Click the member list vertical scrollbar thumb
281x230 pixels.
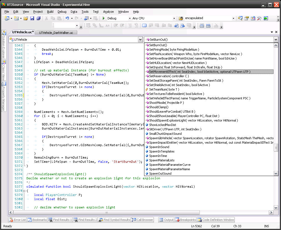[x=276, y=148]
